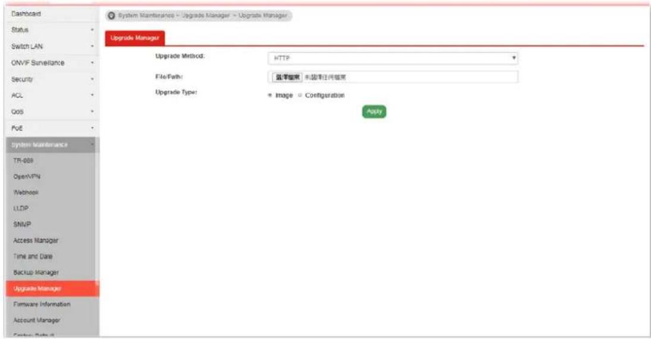Expand the Status menu
Viewport: 651px width, 339px height.
(52, 30)
